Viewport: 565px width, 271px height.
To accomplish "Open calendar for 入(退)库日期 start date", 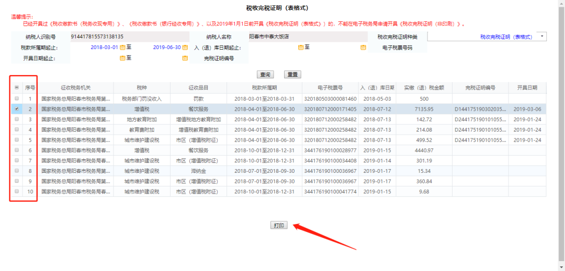I will (301, 48).
